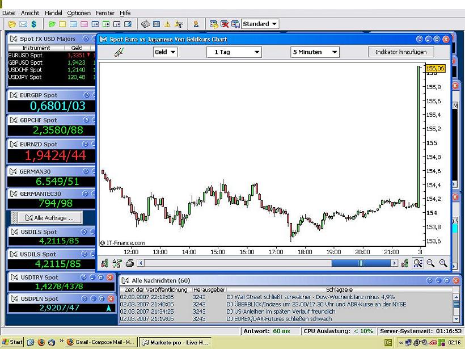Click the chart scrollbar left arrow
Screen dimensions: 465x349
pyautogui.click(x=141, y=263)
